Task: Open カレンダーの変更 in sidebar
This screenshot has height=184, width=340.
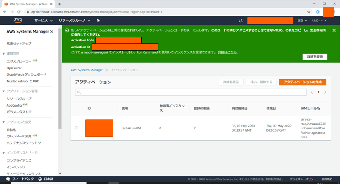Action: point(19,136)
